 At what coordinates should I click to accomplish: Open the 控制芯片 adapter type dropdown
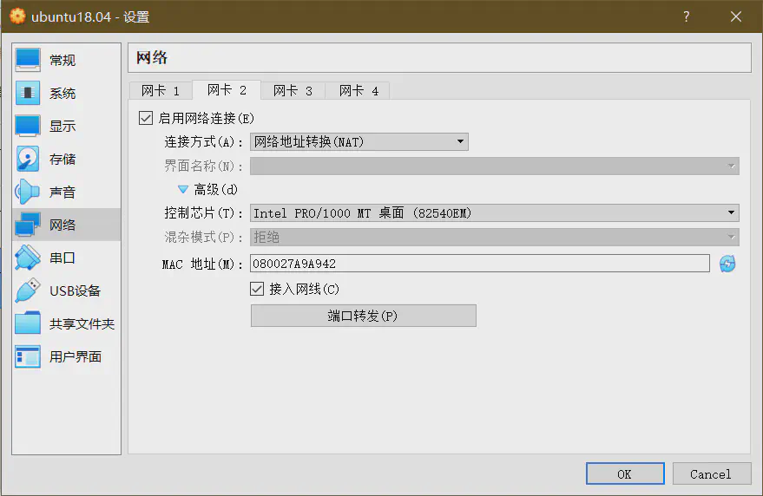(x=494, y=212)
